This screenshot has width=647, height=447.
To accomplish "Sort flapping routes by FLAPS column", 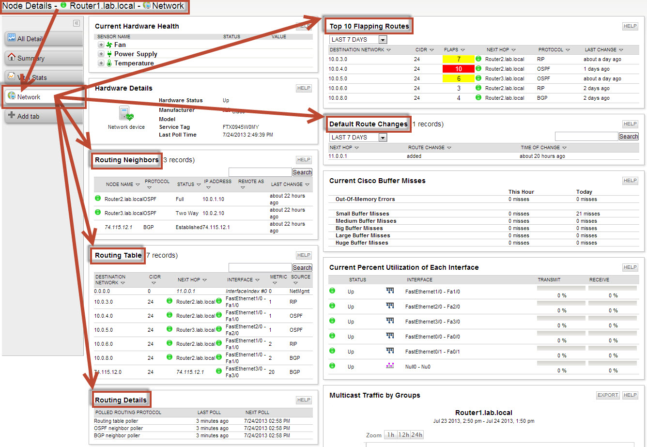I will click(x=454, y=49).
